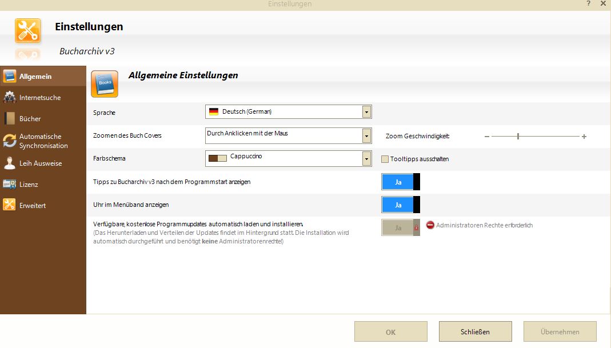Open the Erweitert section
This screenshot has width=611, height=348.
point(43,205)
